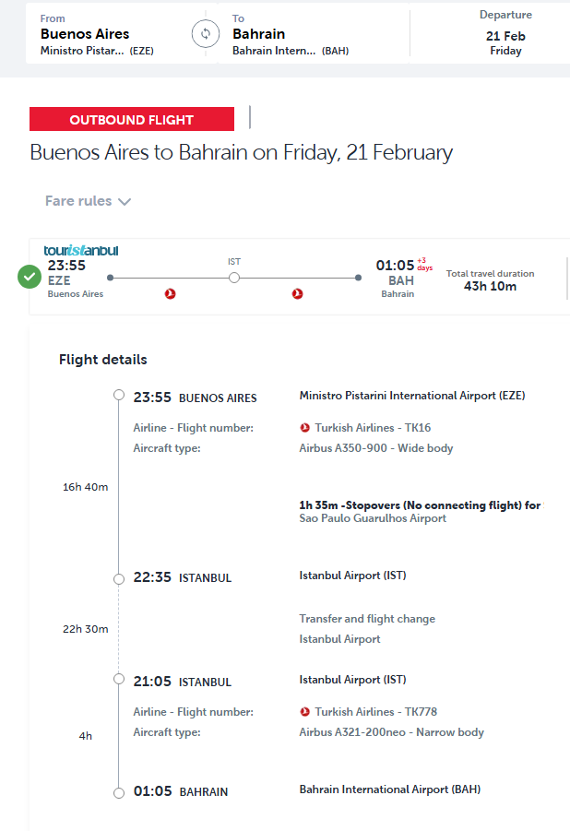Click the Turkish Airlines icon beside TK778

[x=305, y=712]
